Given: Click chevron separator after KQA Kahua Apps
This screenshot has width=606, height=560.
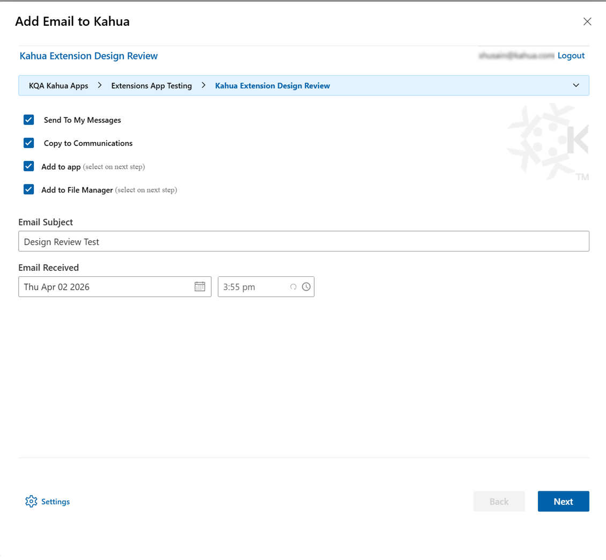Looking at the screenshot, I should click(100, 85).
